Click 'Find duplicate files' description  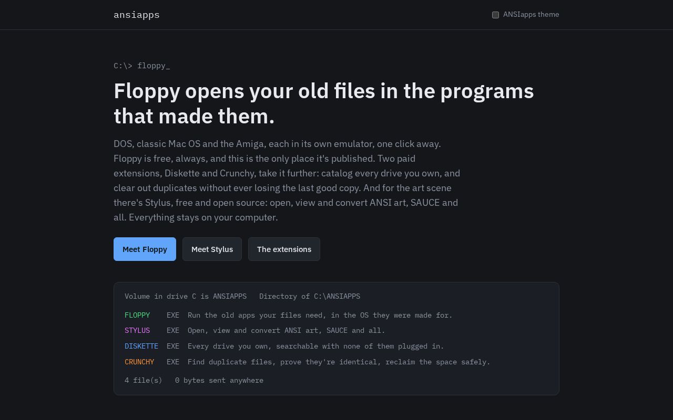pos(339,362)
